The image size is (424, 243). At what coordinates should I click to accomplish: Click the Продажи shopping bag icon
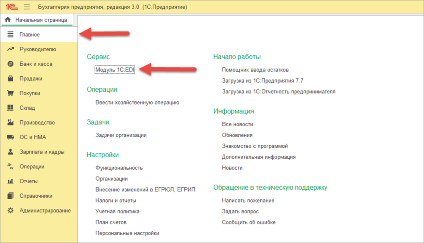[10, 78]
